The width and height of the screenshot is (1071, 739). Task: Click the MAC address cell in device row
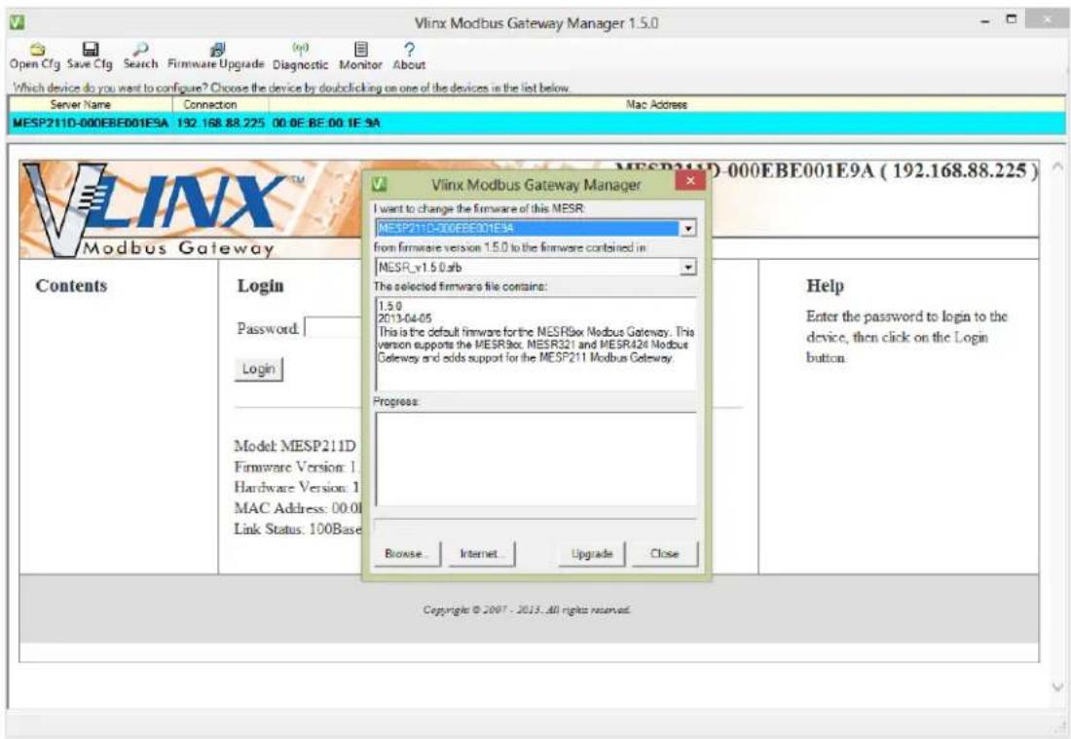point(326,123)
